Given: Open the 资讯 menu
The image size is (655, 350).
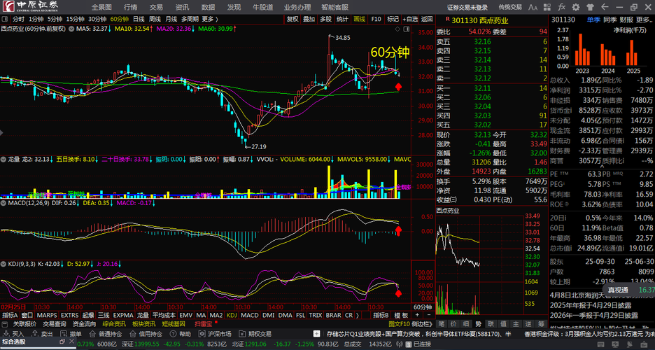Looking at the screenshot, I should point(182,7).
